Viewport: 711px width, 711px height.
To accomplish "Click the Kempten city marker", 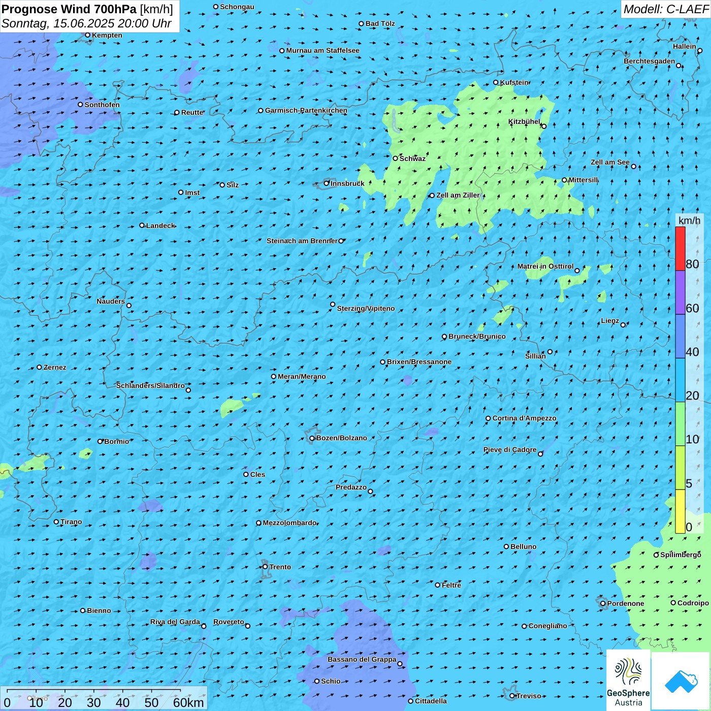I will [x=87, y=35].
